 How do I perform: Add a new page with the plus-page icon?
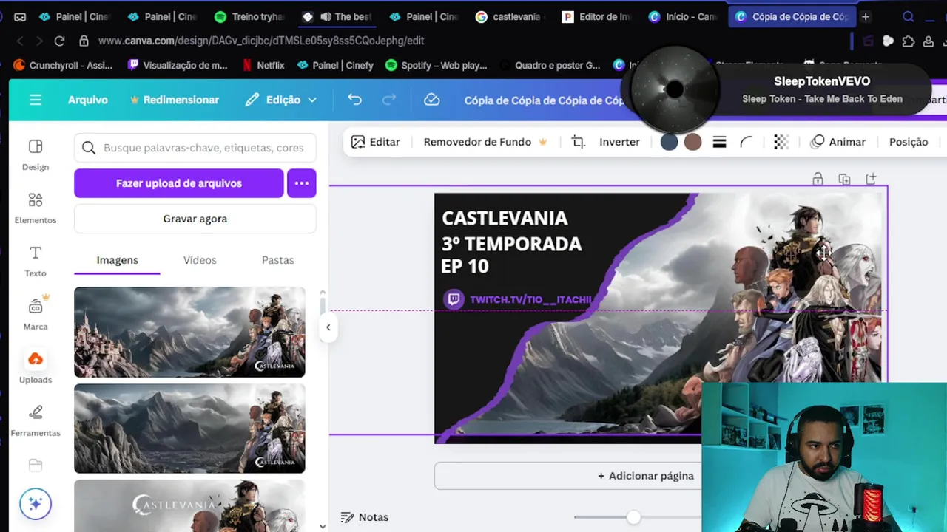(871, 179)
